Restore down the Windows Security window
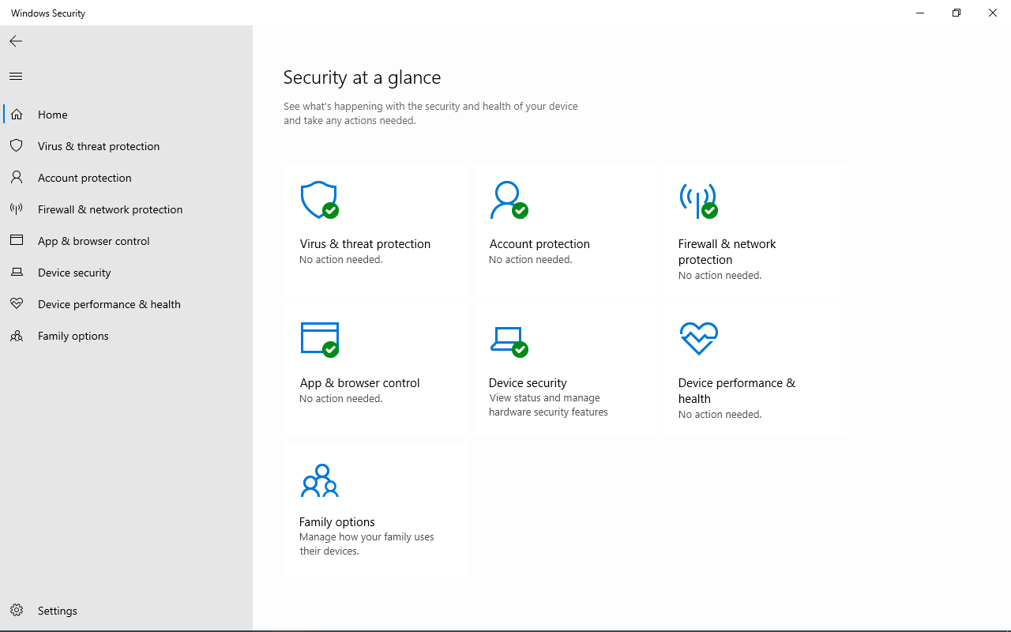The width and height of the screenshot is (1011, 632). (x=956, y=13)
